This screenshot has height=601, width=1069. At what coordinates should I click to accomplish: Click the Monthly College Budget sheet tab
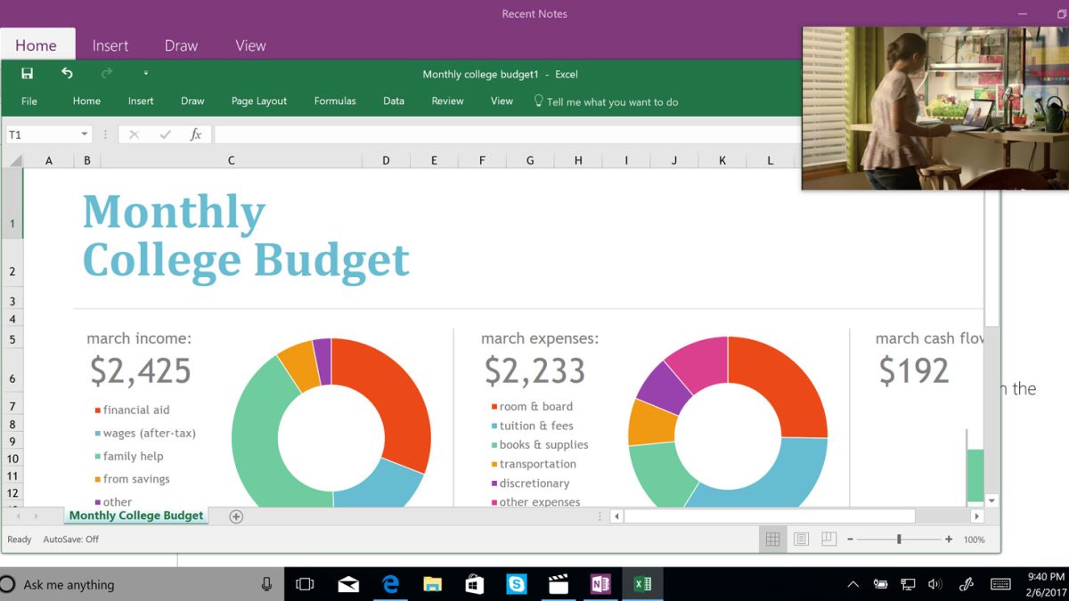point(136,516)
